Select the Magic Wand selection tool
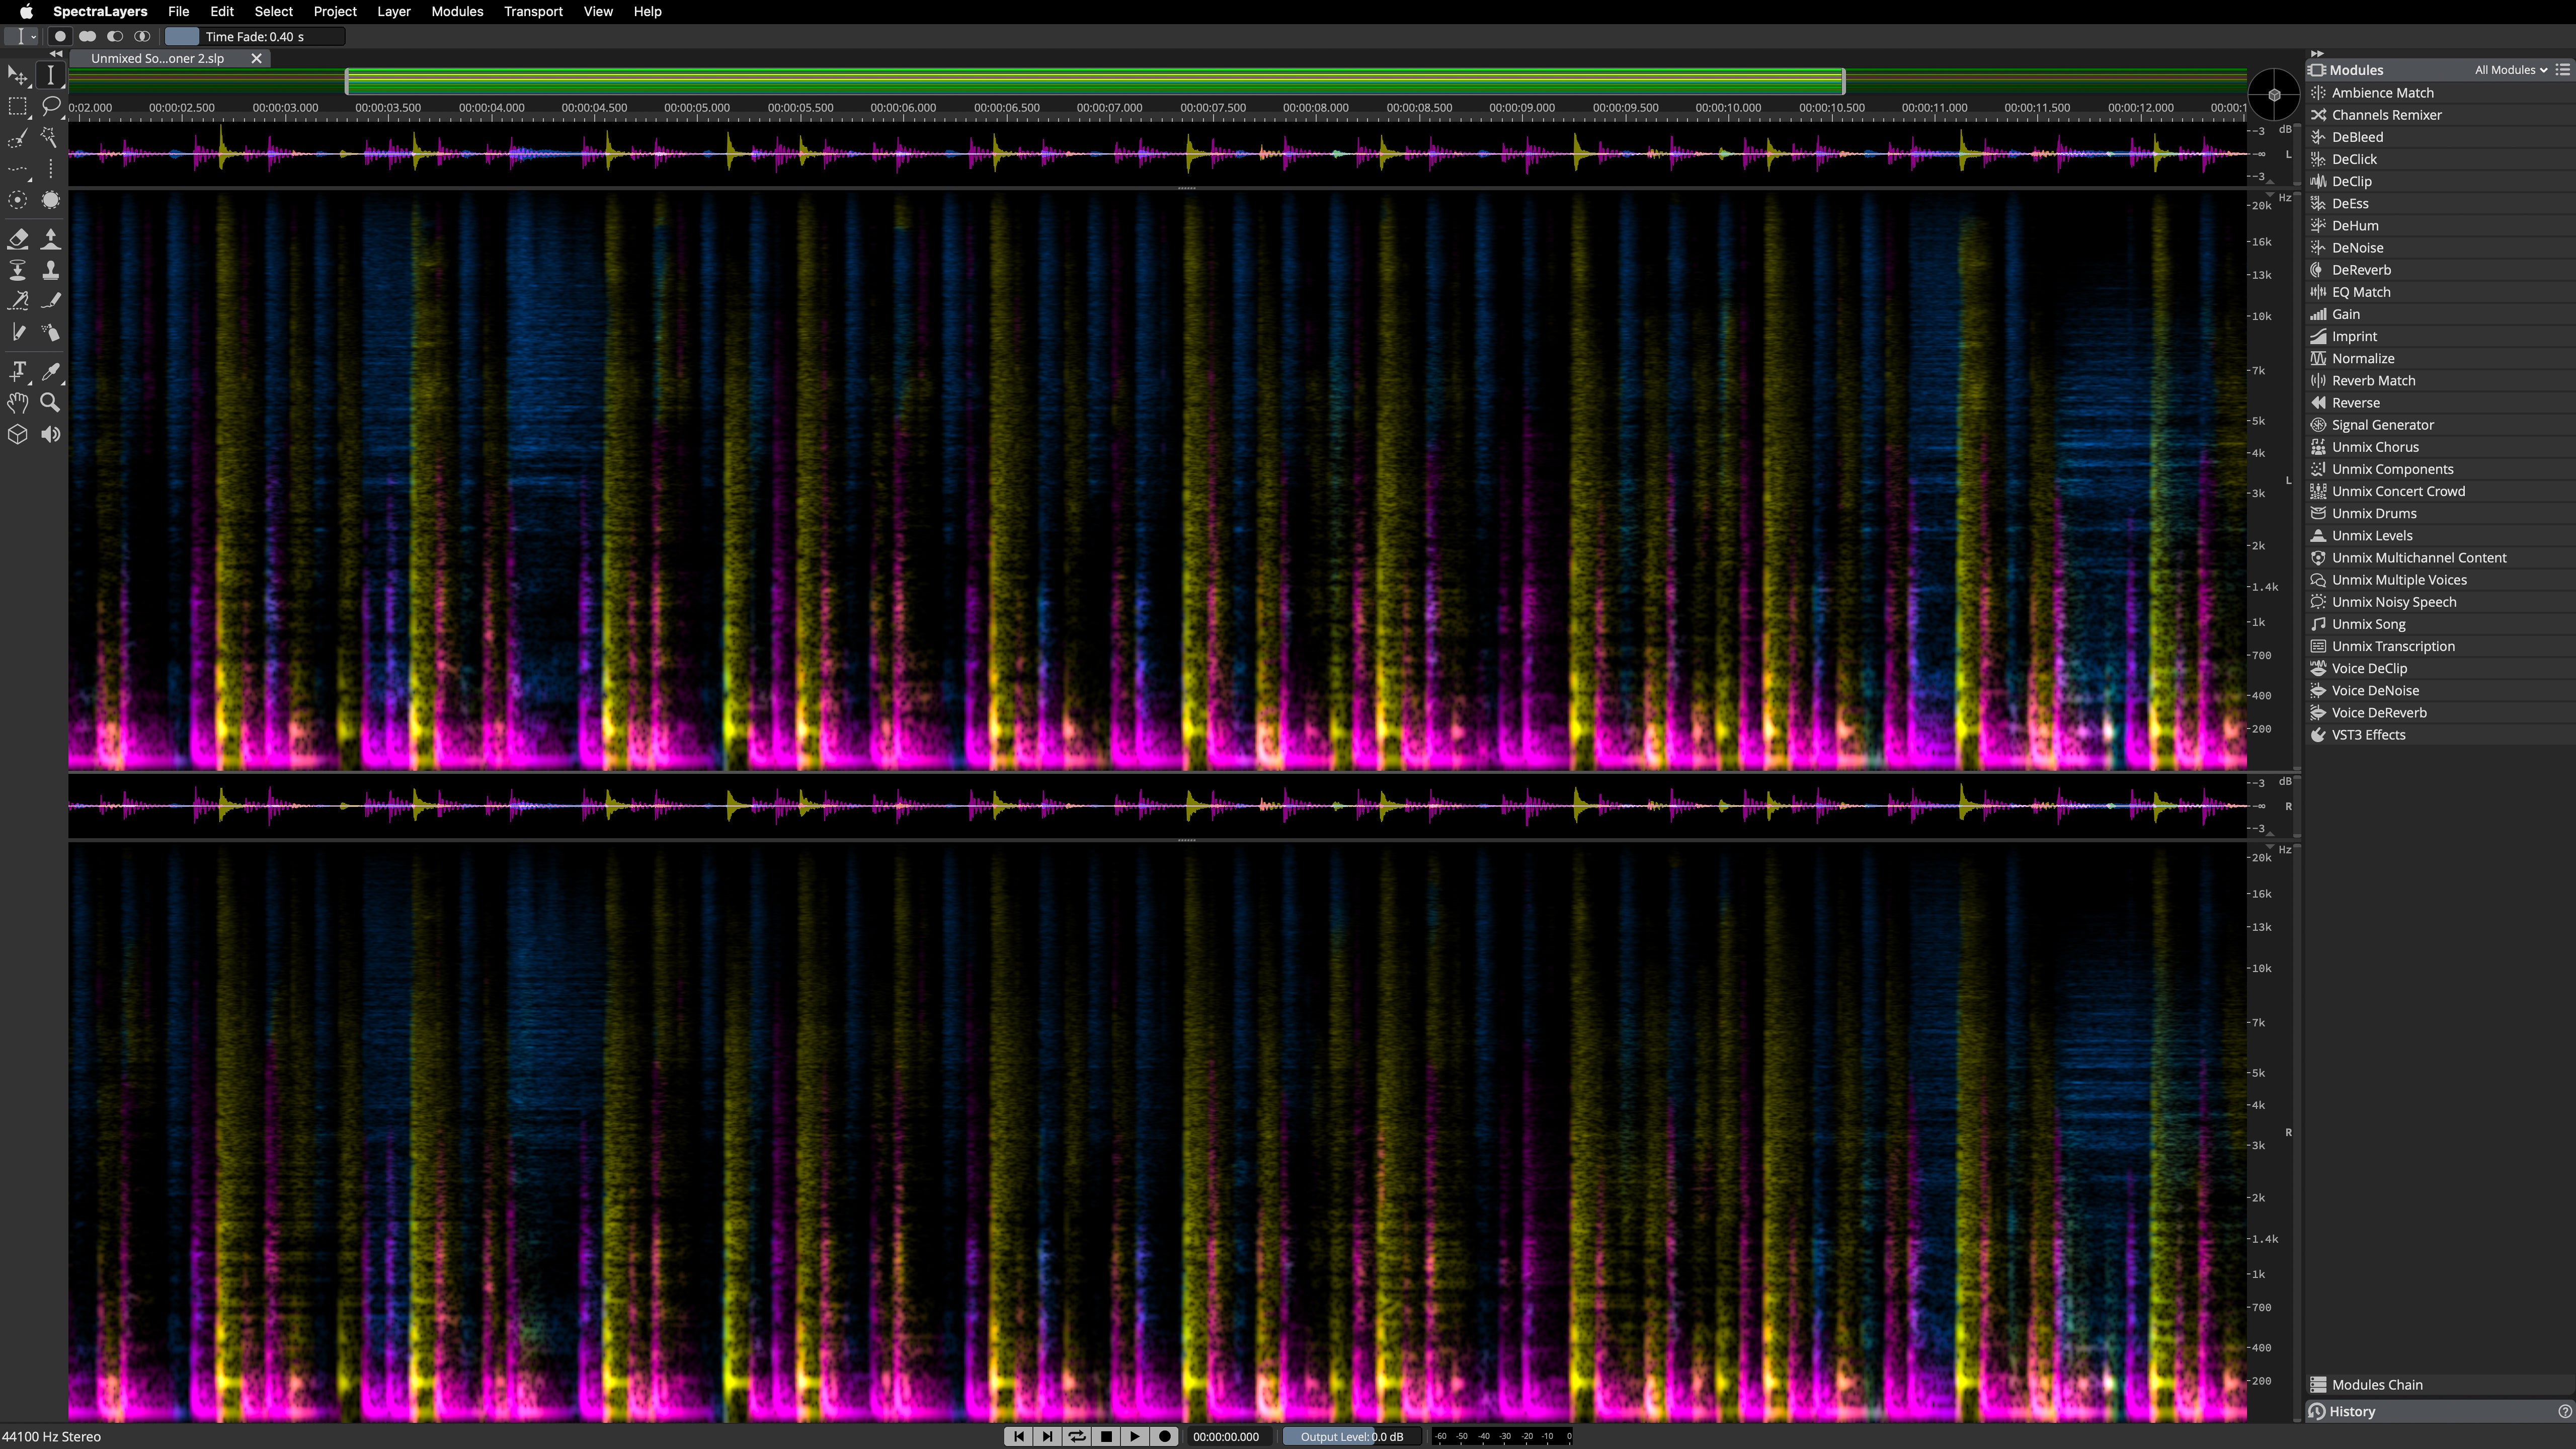 coord(50,138)
